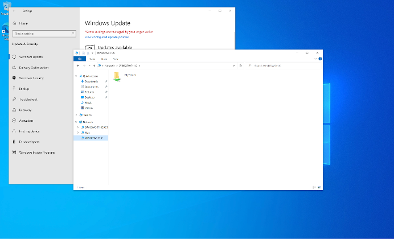
Task: Open the address bar history dropdown
Action: (x=233, y=65)
